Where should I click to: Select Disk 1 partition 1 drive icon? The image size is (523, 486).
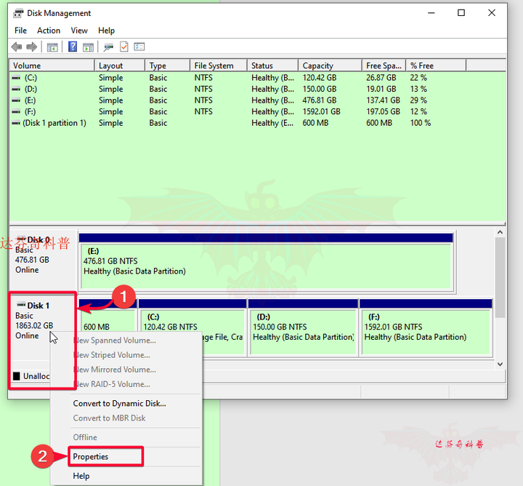[x=16, y=123]
